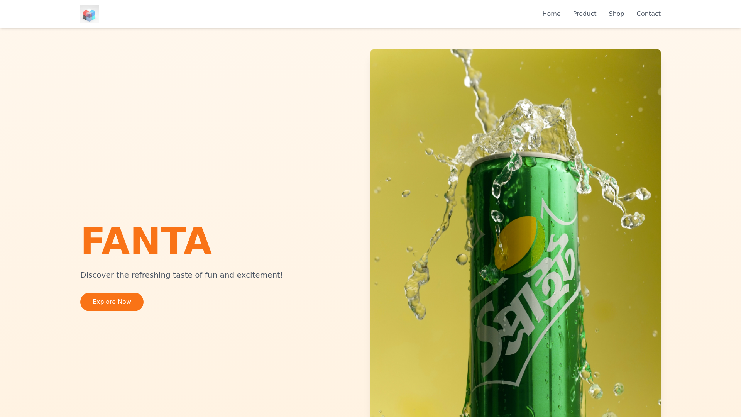This screenshot has width=741, height=417.
Task: Click the tagline about refreshing taste
Action: pos(181,275)
